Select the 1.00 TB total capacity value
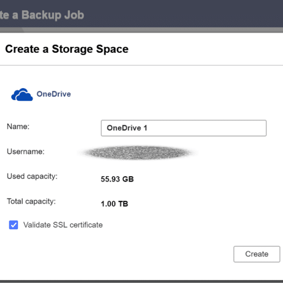This screenshot has width=283, height=283. pyautogui.click(x=115, y=204)
